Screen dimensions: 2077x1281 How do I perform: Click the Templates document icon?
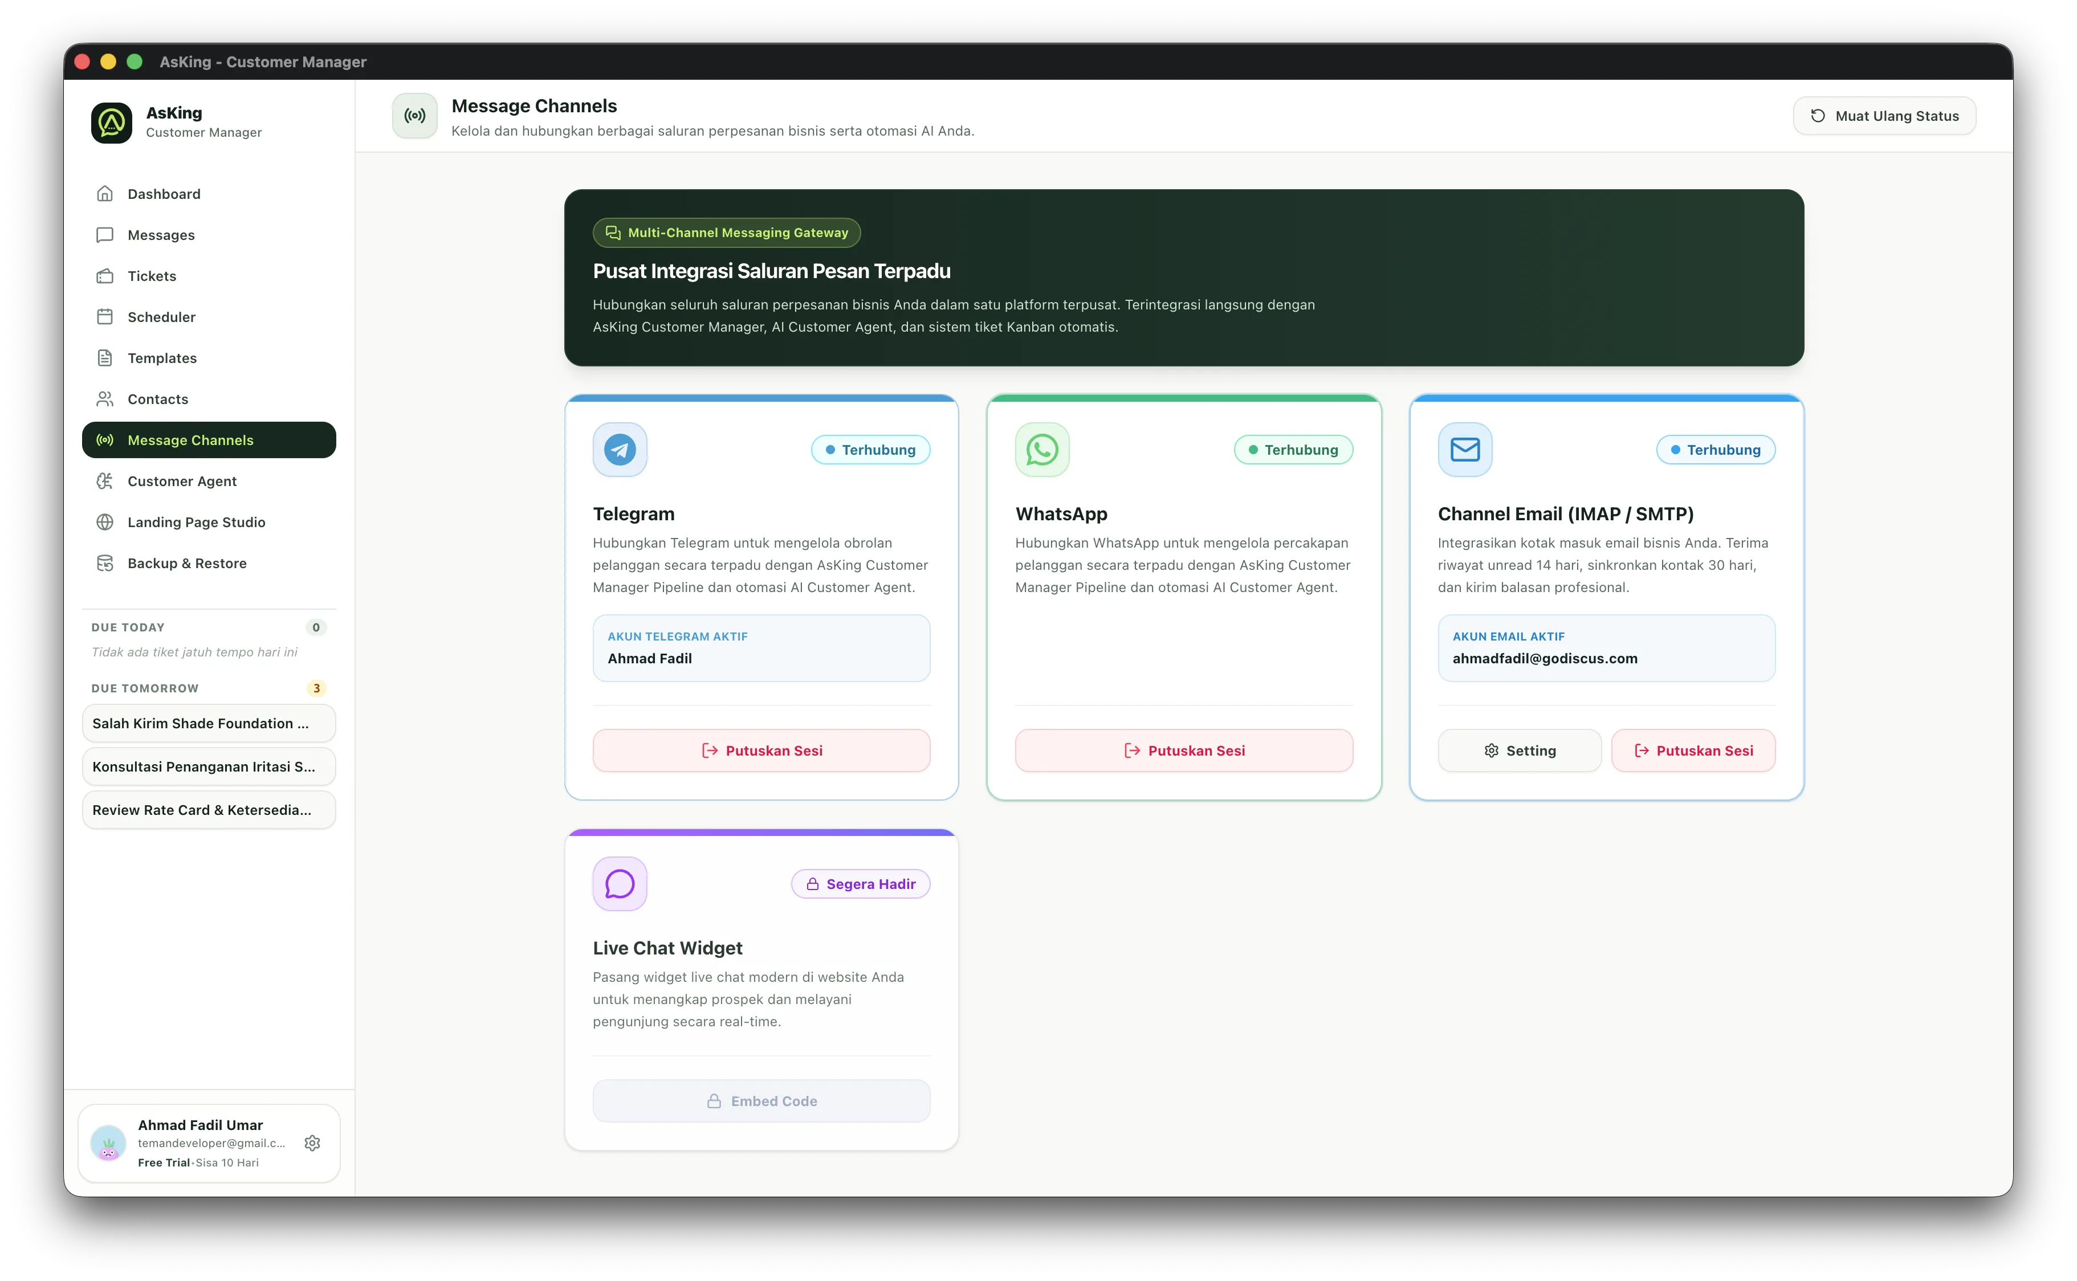[105, 358]
